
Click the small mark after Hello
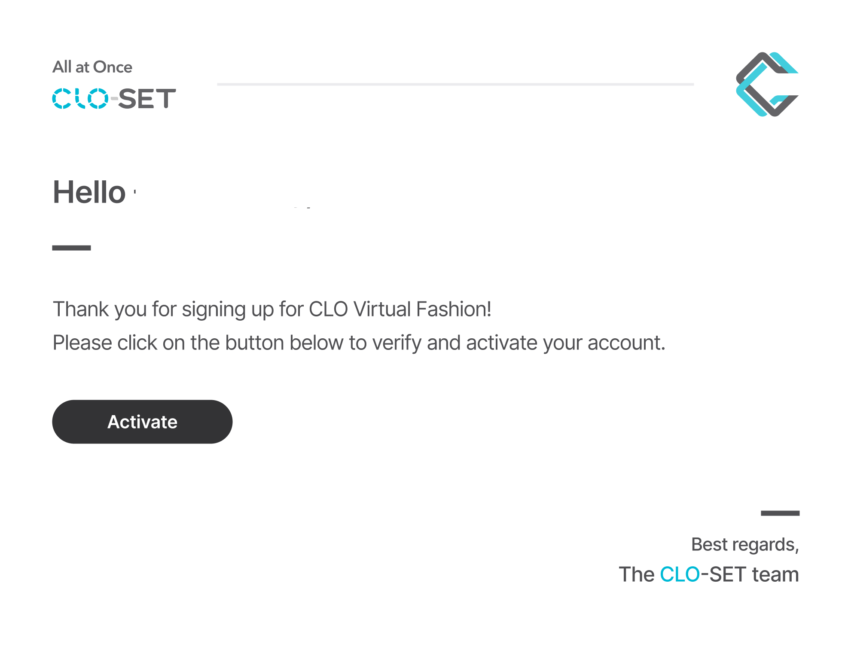[135, 192]
